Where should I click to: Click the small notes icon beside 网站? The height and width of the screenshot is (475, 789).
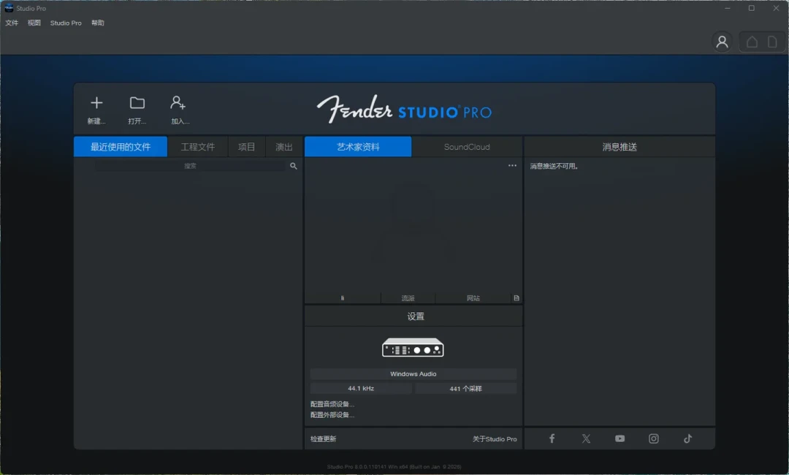point(517,298)
